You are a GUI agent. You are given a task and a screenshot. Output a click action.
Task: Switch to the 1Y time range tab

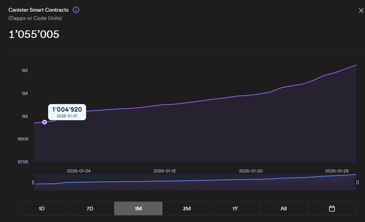pyautogui.click(x=235, y=208)
